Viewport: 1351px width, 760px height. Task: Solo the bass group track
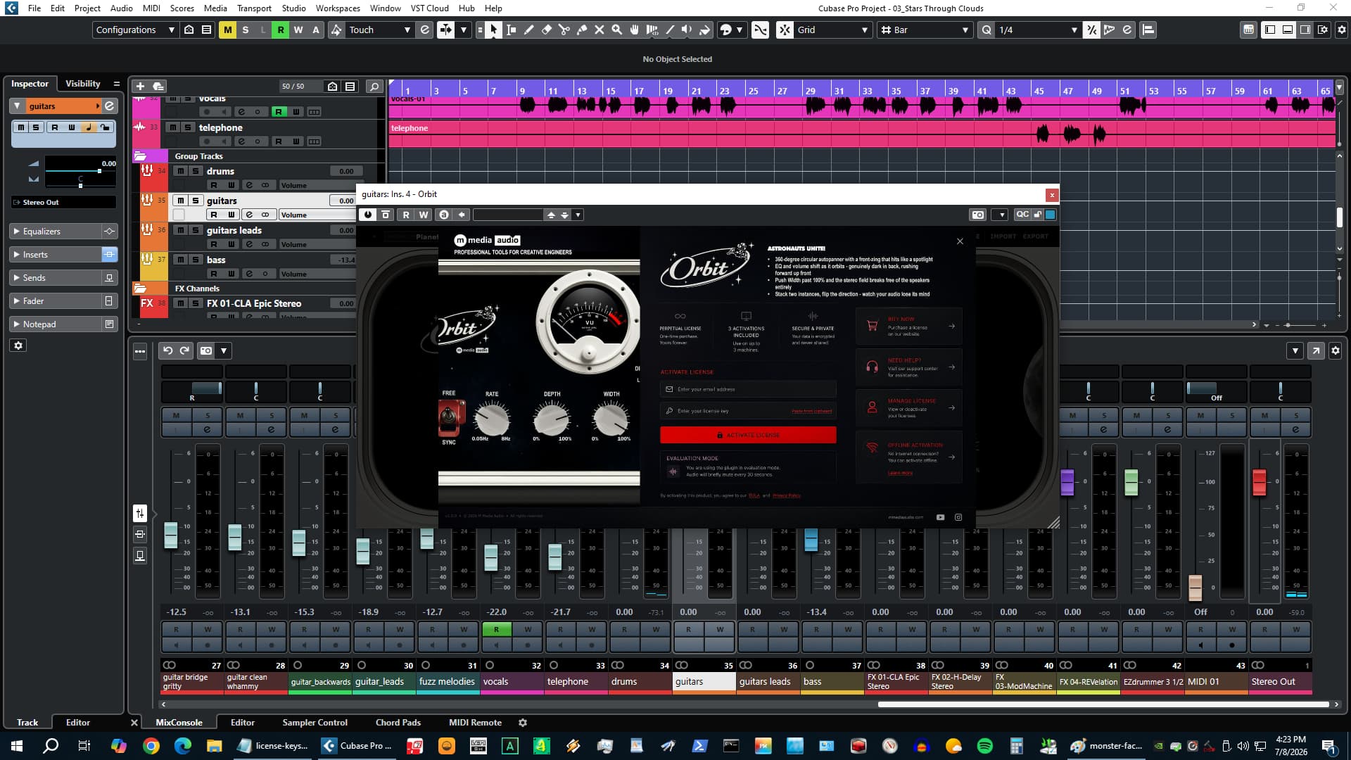pyautogui.click(x=196, y=260)
